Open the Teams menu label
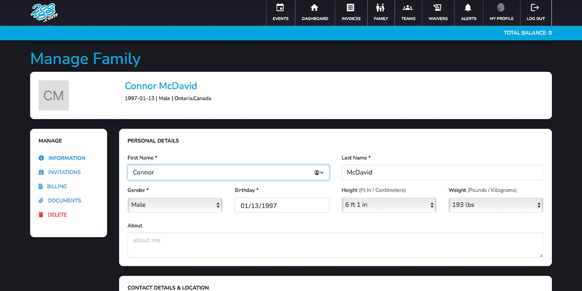This screenshot has height=291, width=582. [x=408, y=19]
